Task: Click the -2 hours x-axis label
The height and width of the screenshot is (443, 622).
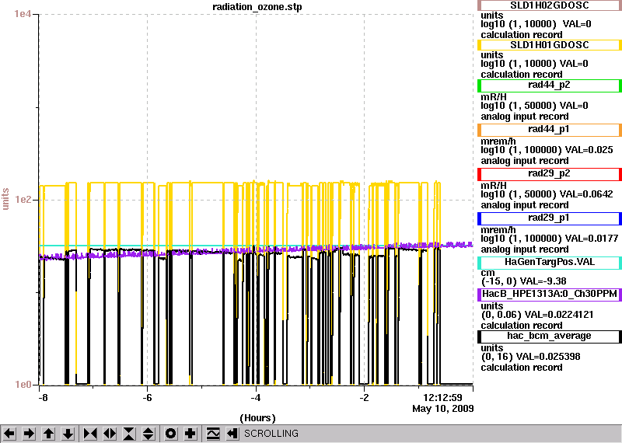Action: (364, 398)
